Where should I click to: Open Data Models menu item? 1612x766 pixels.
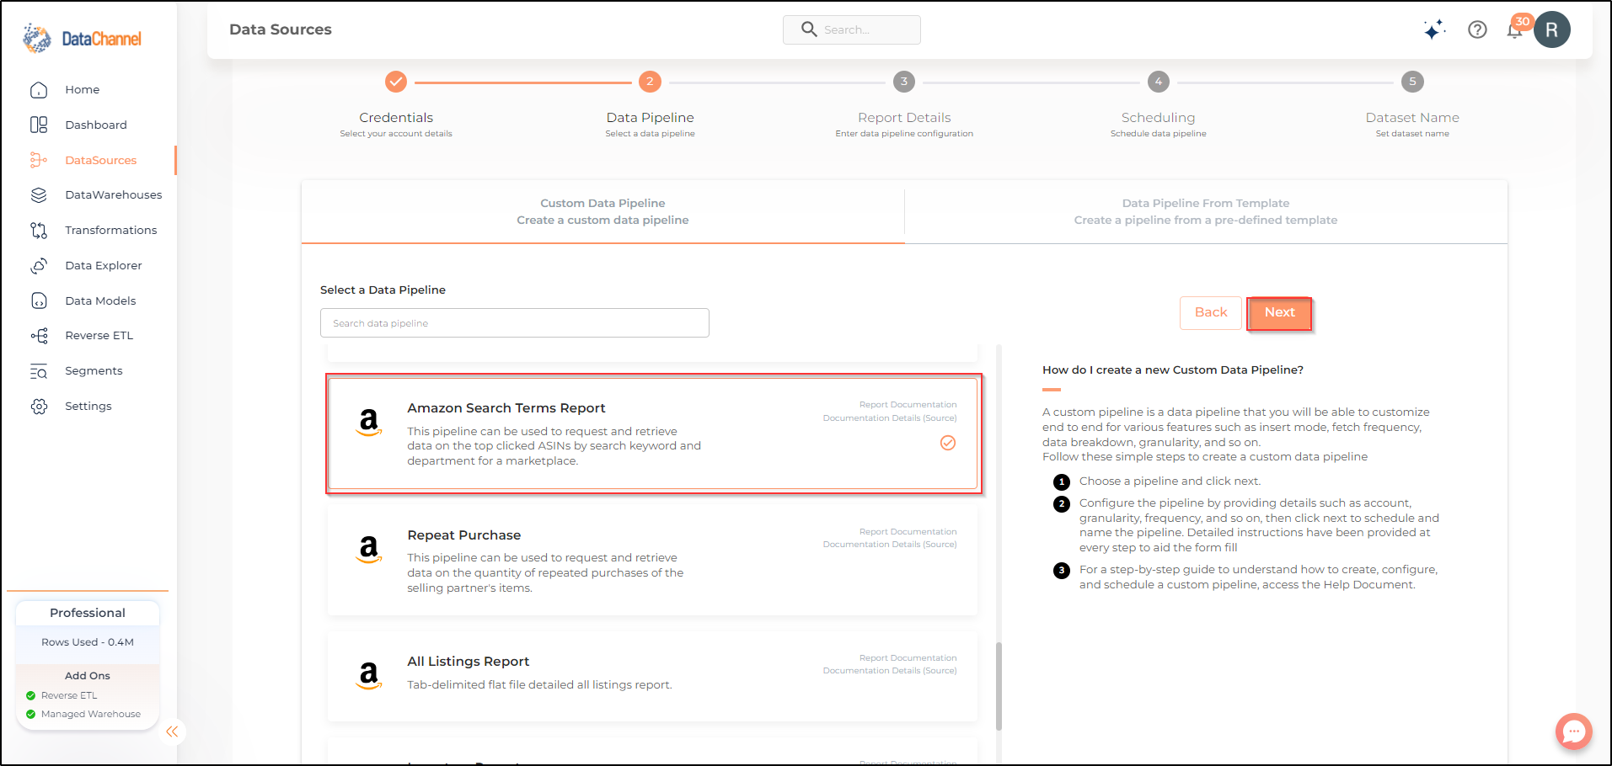100,301
